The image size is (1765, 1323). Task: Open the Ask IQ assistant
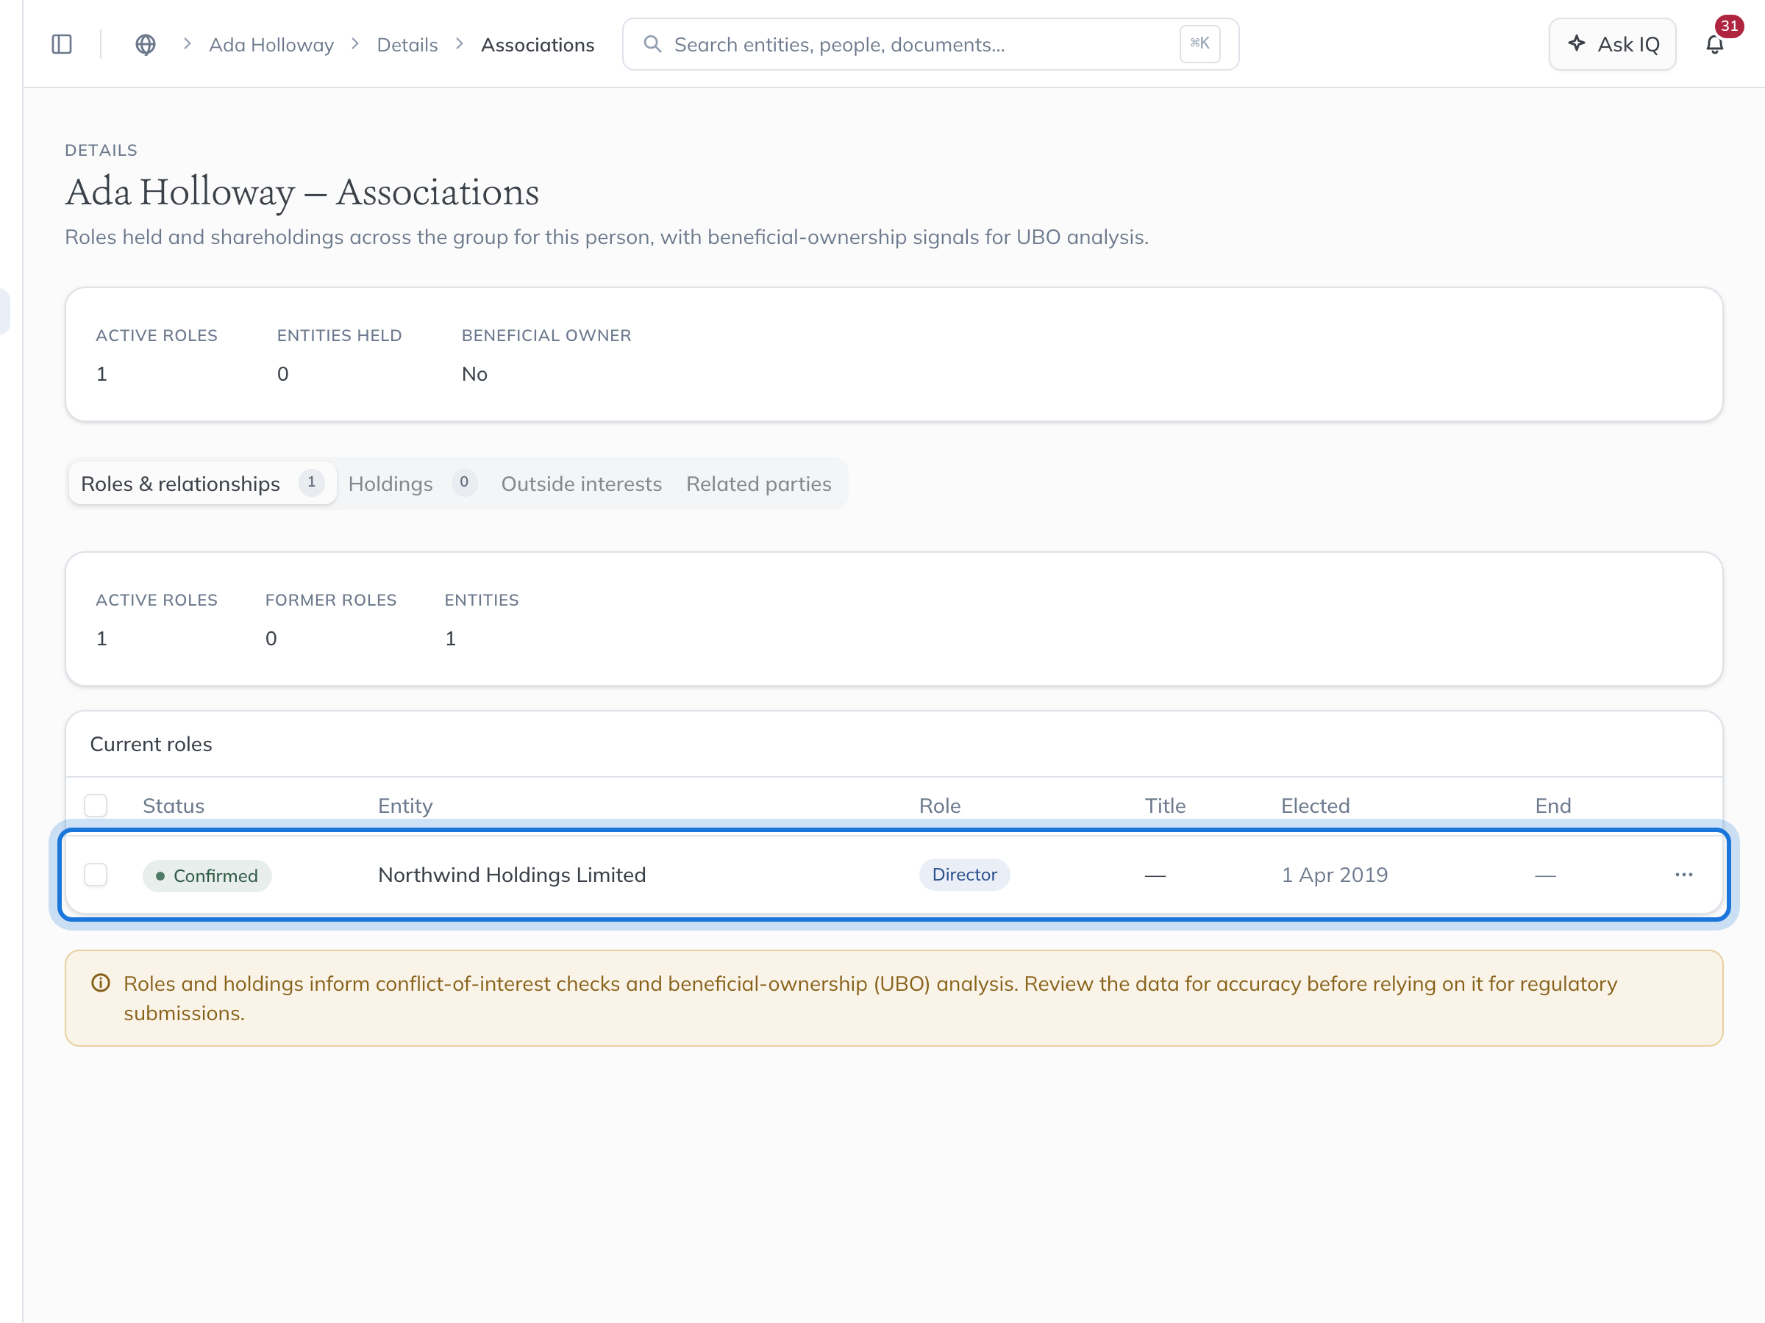1612,45
